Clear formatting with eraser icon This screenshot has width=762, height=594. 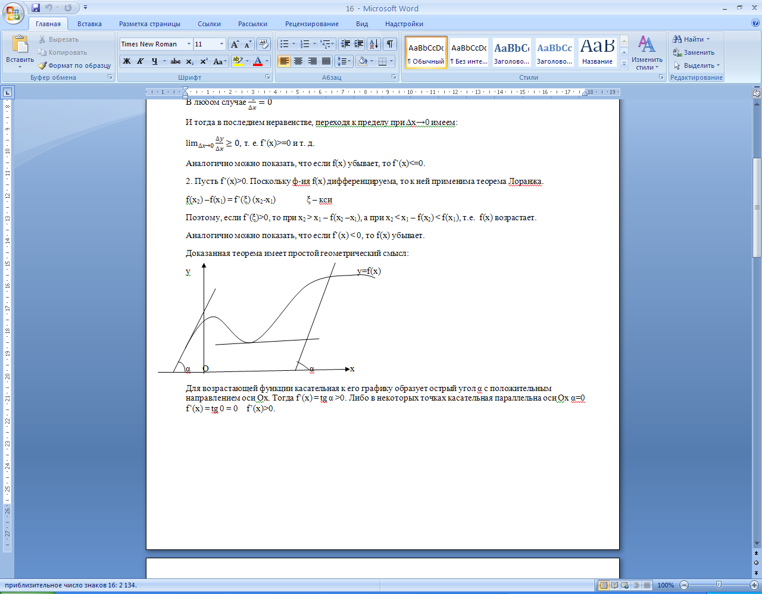(264, 44)
